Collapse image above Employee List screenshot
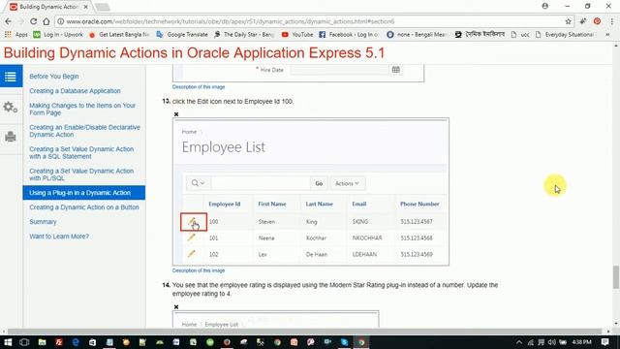This screenshot has height=349, width=620. [176, 114]
